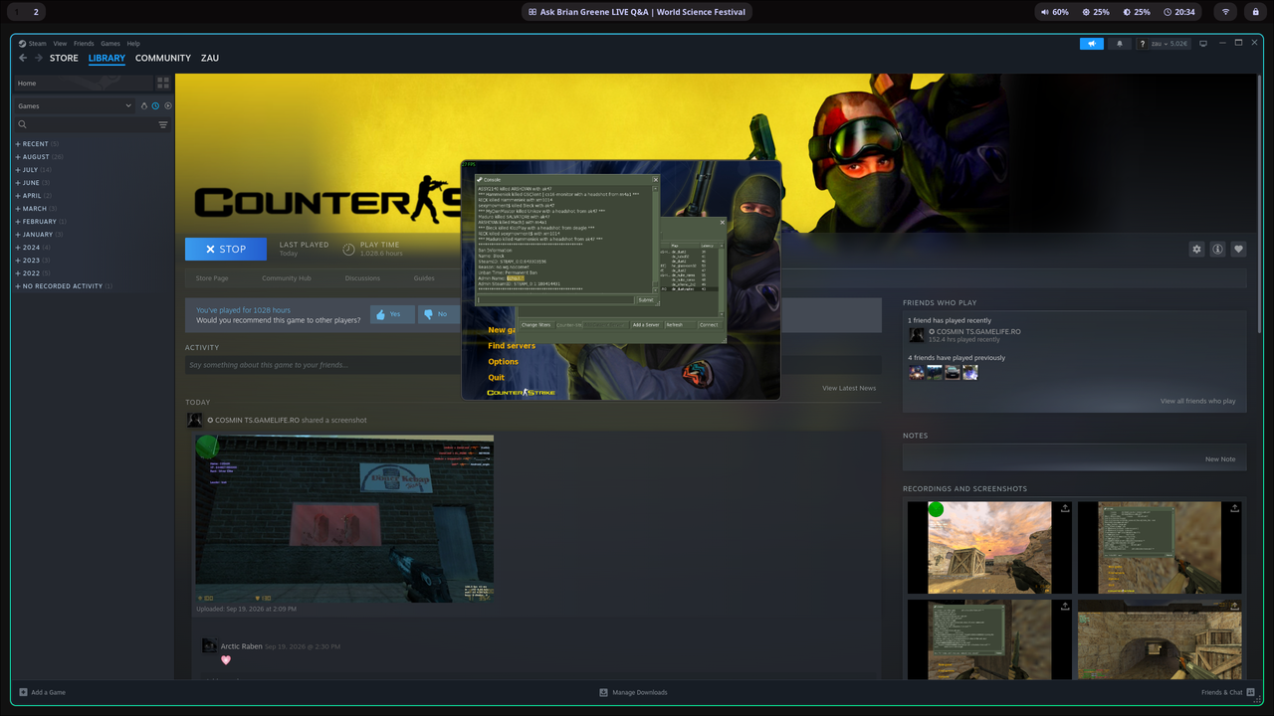
Task: Go to the STORE section
Action: (64, 58)
